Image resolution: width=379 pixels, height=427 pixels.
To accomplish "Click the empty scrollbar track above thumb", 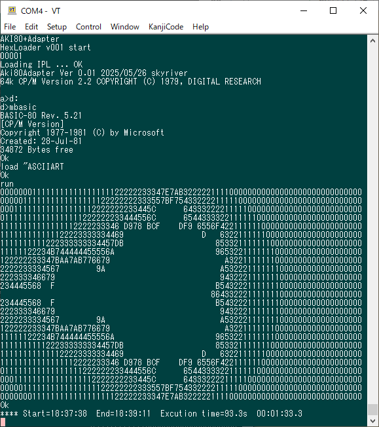I will point(372,225).
